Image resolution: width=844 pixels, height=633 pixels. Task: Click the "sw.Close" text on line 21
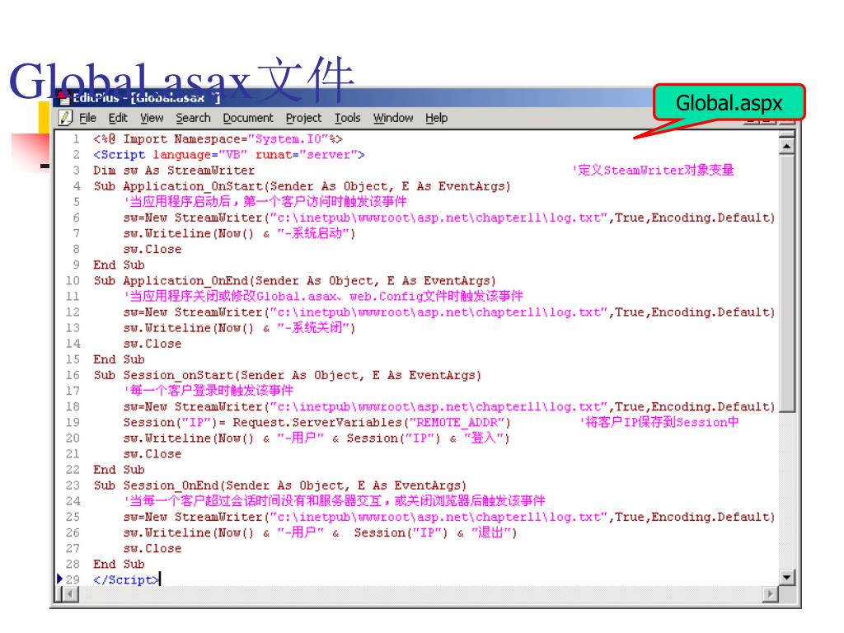(152, 454)
